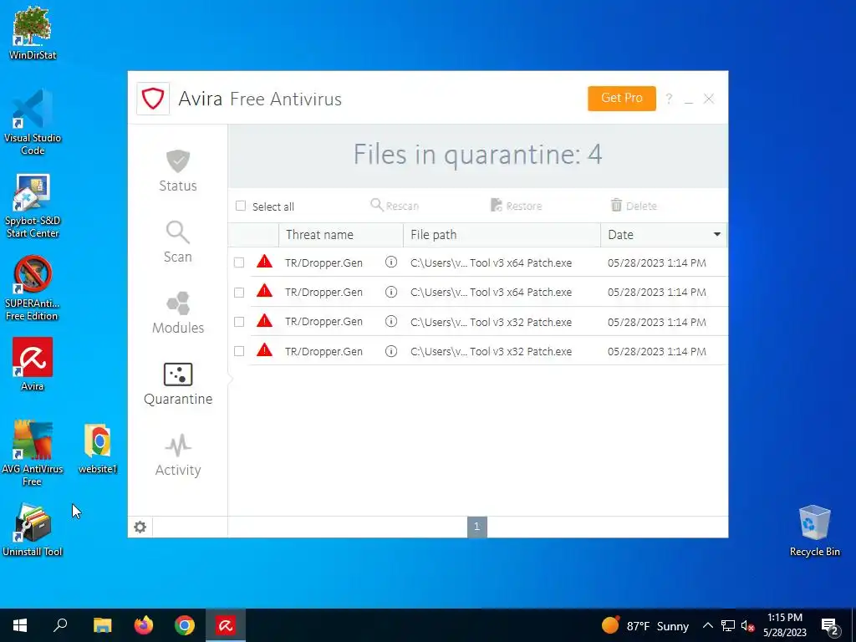Click warning triangle of first x64 Patch.exe row
This screenshot has height=642, width=856.
264,262
